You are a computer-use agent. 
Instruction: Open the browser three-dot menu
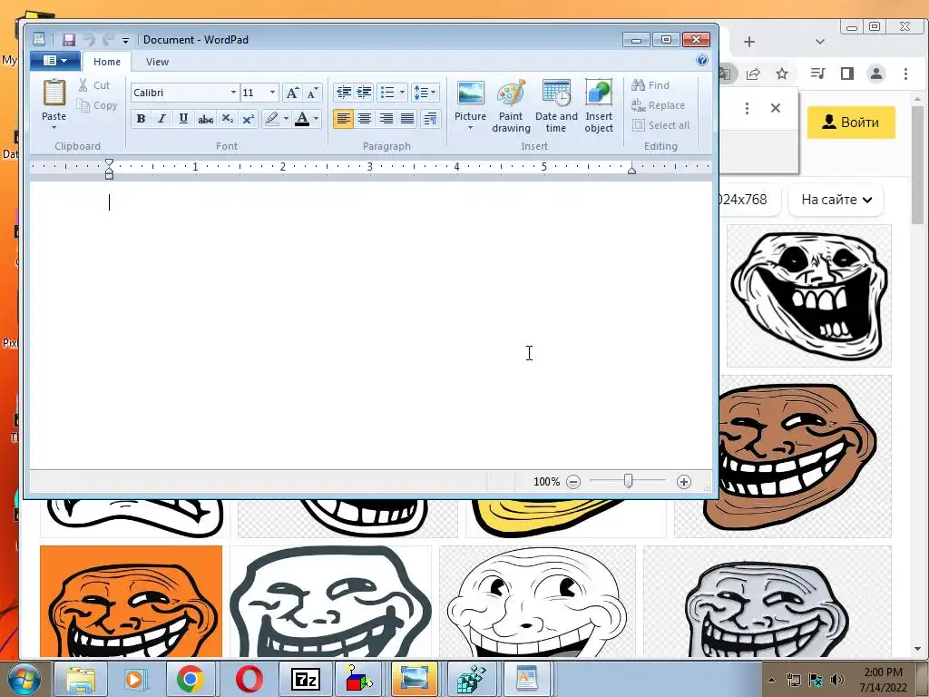tap(905, 74)
